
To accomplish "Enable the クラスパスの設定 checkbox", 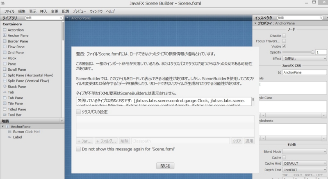I will 78,112.
